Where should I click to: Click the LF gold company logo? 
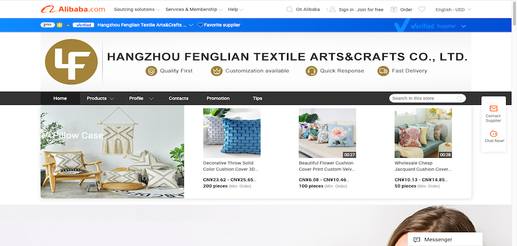tap(71, 61)
